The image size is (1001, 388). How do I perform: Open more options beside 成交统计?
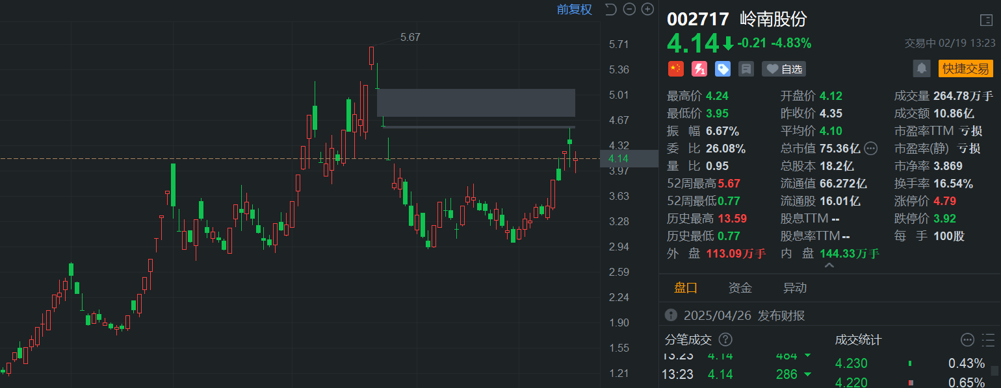[967, 340]
